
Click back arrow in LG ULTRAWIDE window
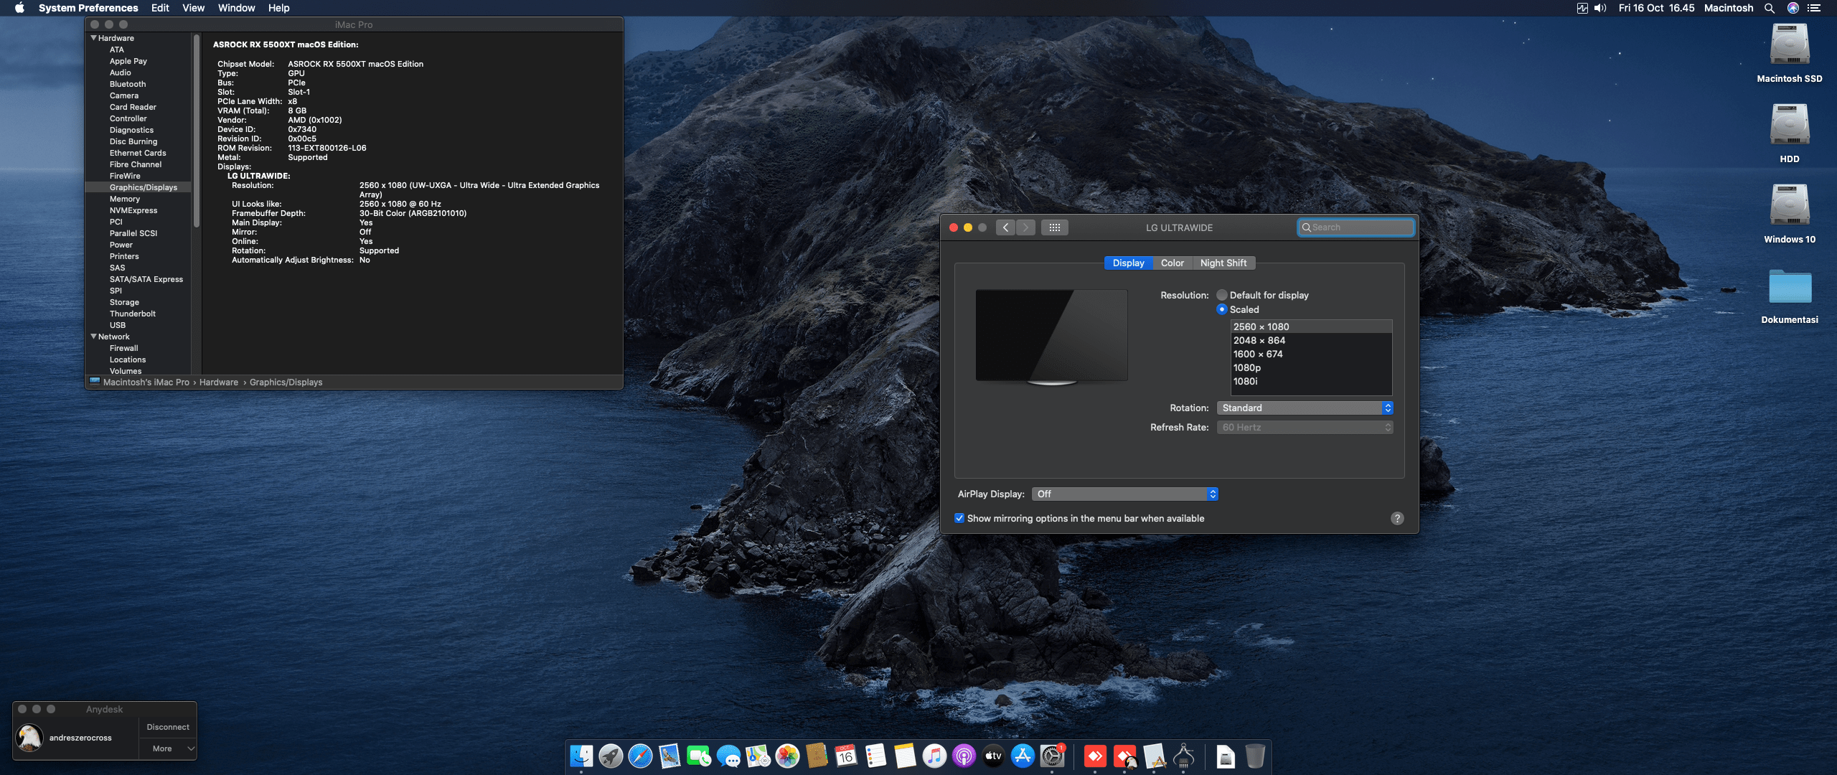[1005, 227]
